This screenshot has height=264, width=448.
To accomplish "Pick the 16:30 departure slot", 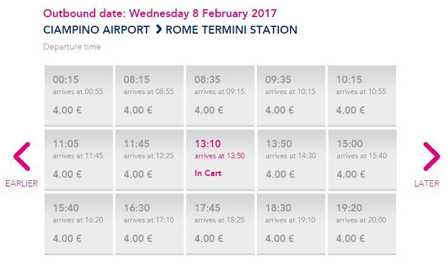I will click(x=150, y=224).
